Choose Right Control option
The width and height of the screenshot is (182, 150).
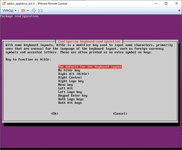click(x=70, y=77)
